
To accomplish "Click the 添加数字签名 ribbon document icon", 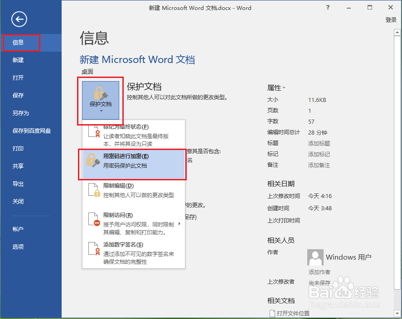I will pos(94,249).
